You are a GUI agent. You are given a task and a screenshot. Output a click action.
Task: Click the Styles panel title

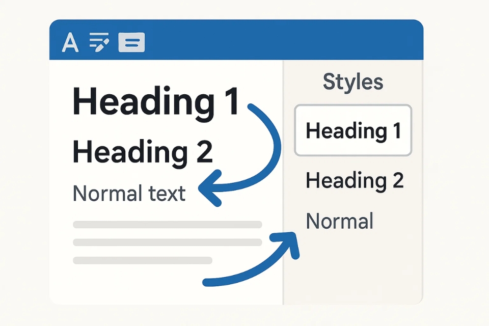coord(353,82)
